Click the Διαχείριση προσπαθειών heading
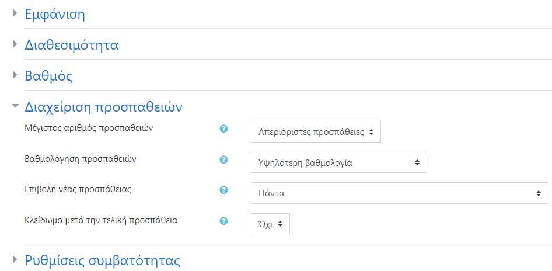The width and height of the screenshot is (552, 271). pyautogui.click(x=104, y=107)
